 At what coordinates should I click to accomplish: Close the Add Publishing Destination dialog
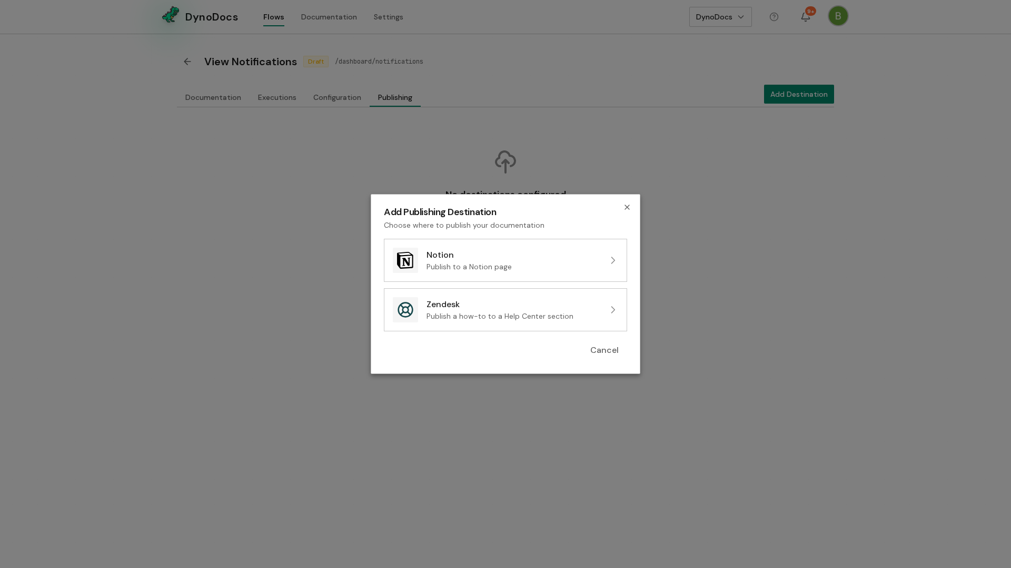[627, 207]
